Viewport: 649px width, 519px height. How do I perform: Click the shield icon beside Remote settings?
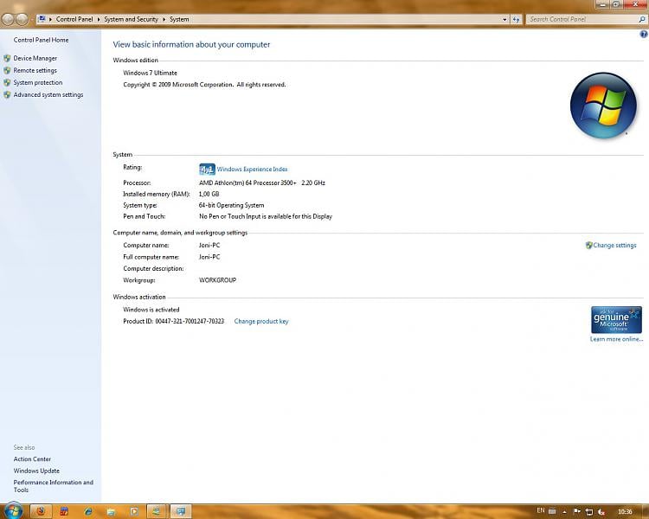7,70
